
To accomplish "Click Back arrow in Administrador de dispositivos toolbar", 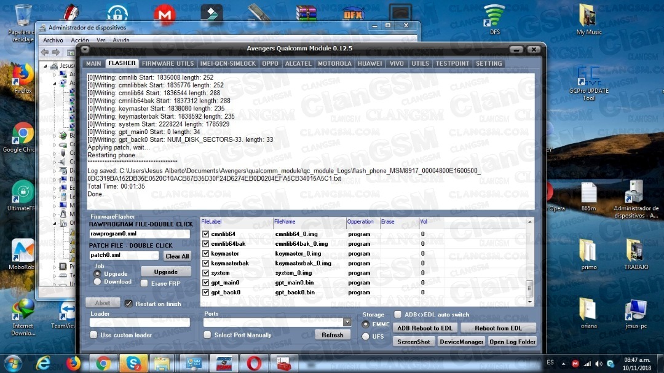I will point(45,52).
